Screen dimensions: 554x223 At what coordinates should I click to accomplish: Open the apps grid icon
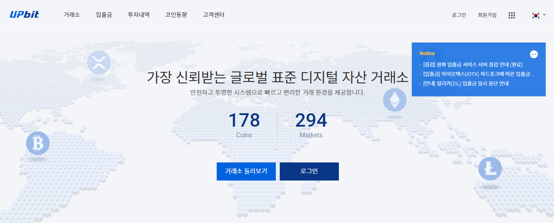click(512, 15)
